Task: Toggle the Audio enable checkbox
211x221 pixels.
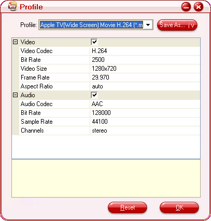Action: tap(94, 95)
